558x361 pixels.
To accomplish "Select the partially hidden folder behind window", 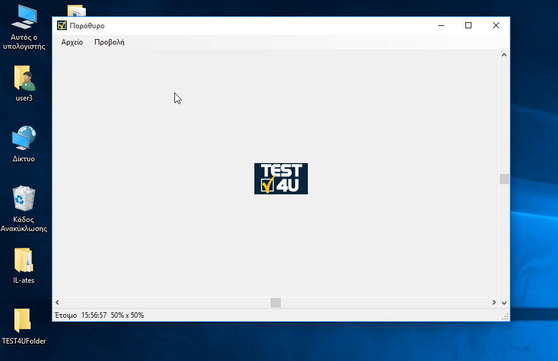I will (x=77, y=11).
